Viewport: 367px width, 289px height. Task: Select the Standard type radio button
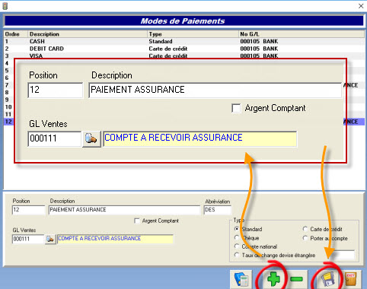tap(237, 229)
